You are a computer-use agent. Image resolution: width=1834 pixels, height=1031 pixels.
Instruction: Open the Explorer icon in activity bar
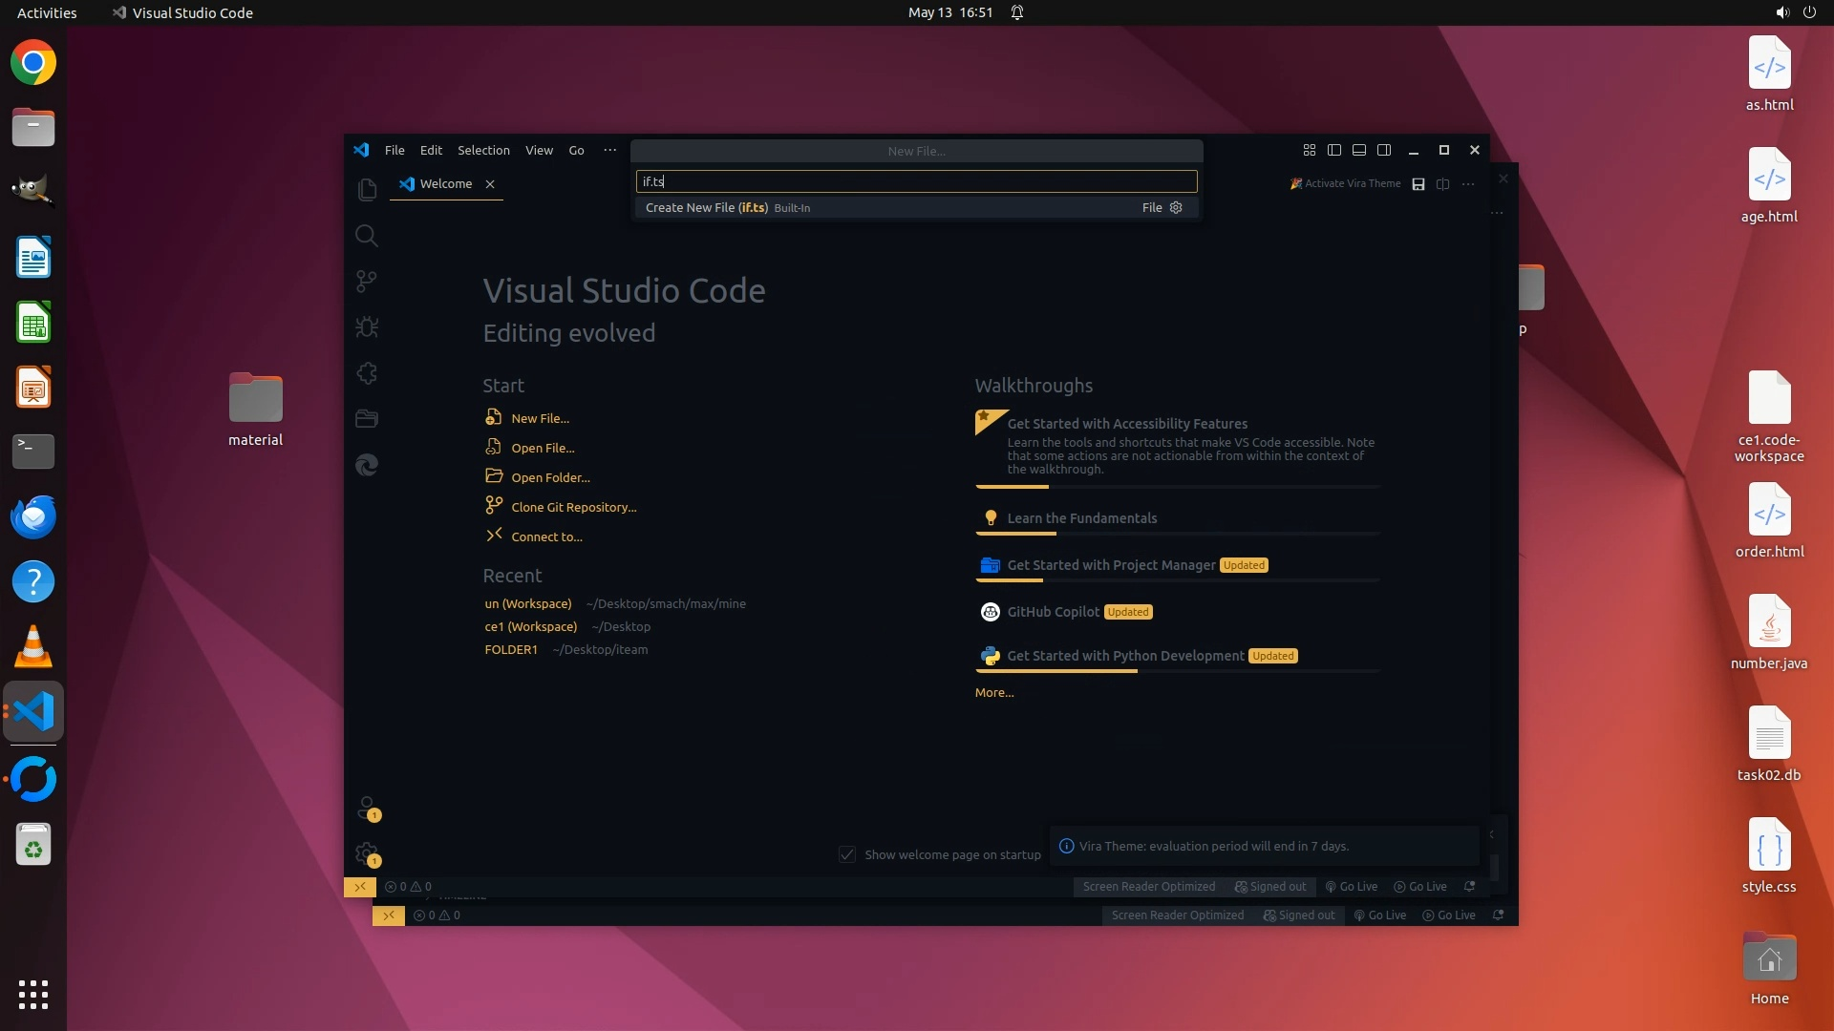point(367,190)
